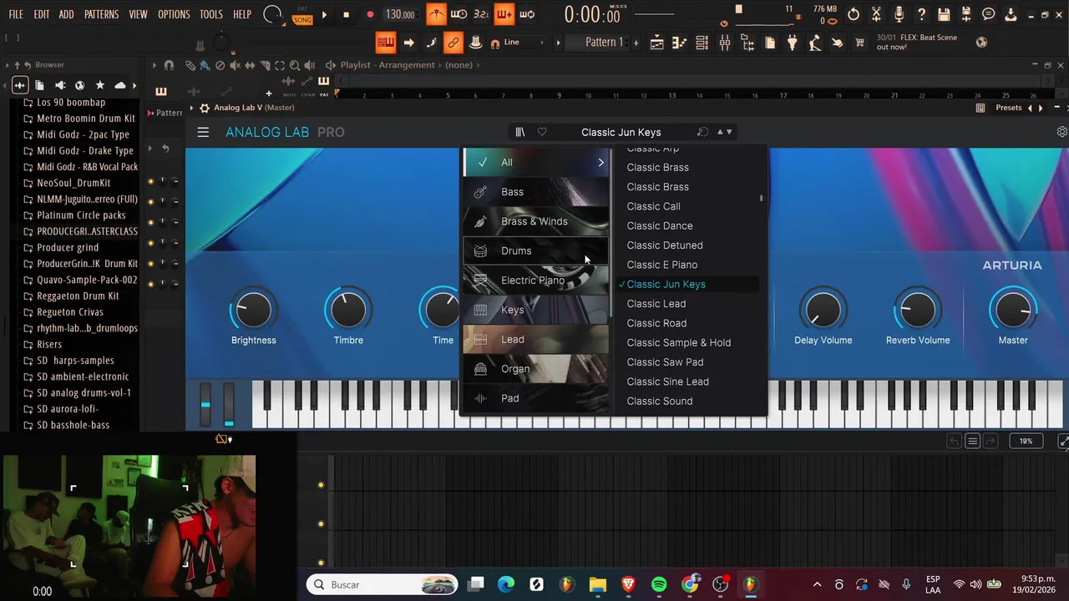Select the Classic Road preset
Viewport: 1069px width, 601px height.
(x=656, y=323)
